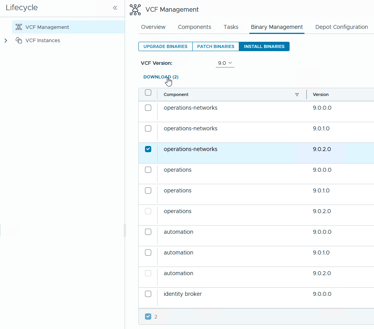Toggle the select-all header checkbox
This screenshot has width=374, height=329.
point(148,93)
